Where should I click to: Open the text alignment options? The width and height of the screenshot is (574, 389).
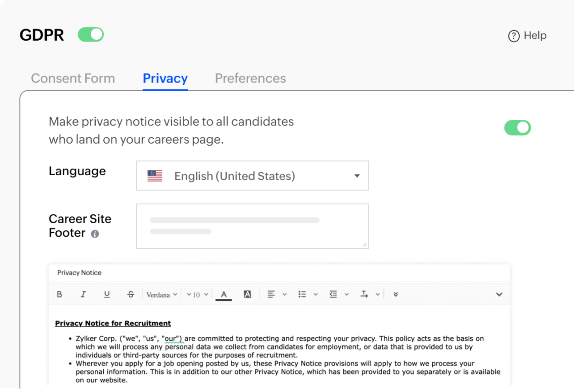(271, 294)
